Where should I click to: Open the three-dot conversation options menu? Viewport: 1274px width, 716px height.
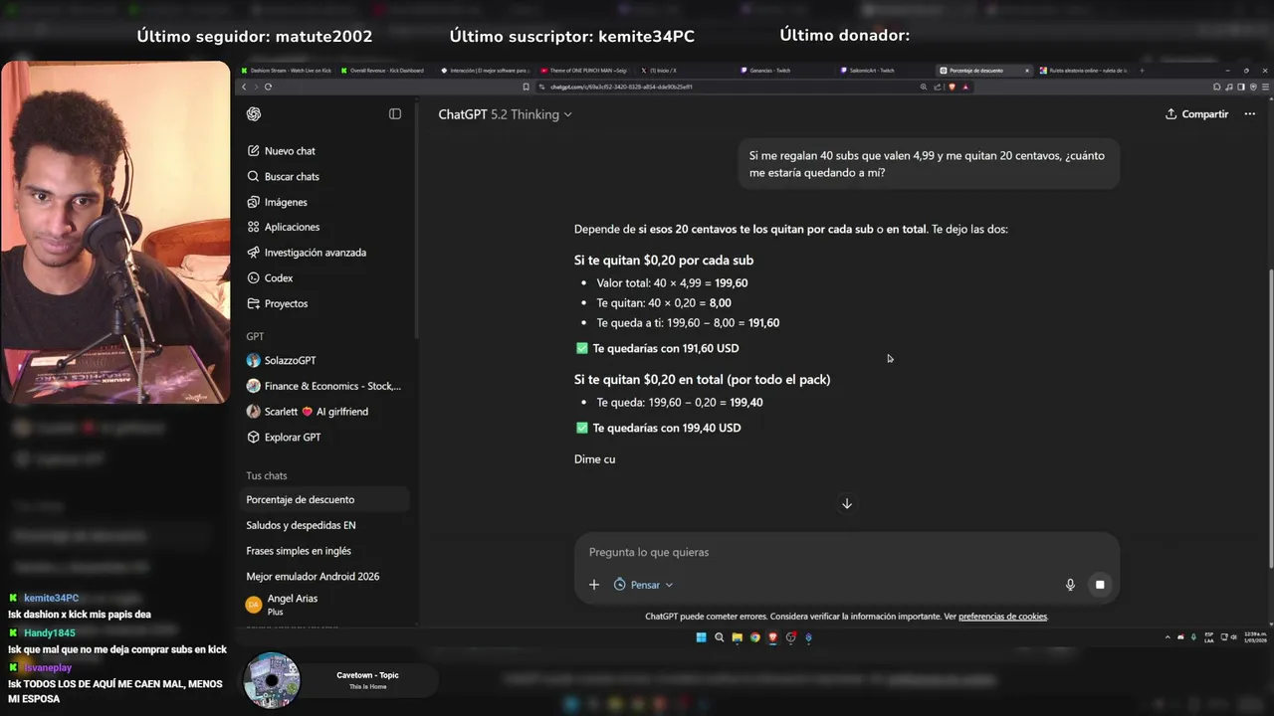[1250, 114]
